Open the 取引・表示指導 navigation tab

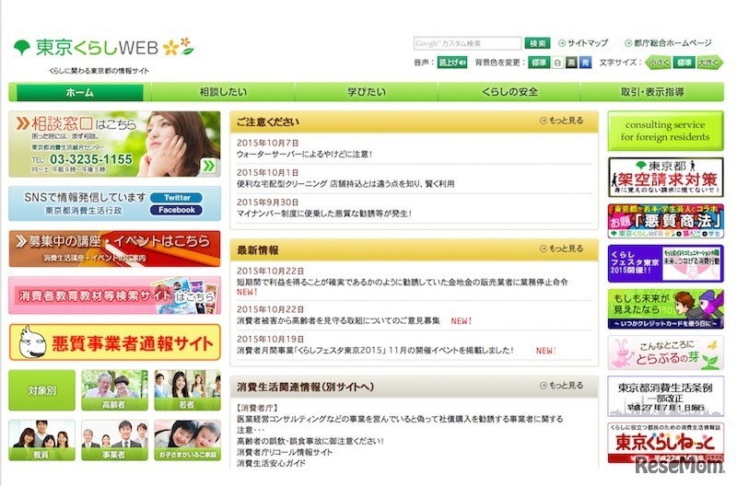pos(652,92)
